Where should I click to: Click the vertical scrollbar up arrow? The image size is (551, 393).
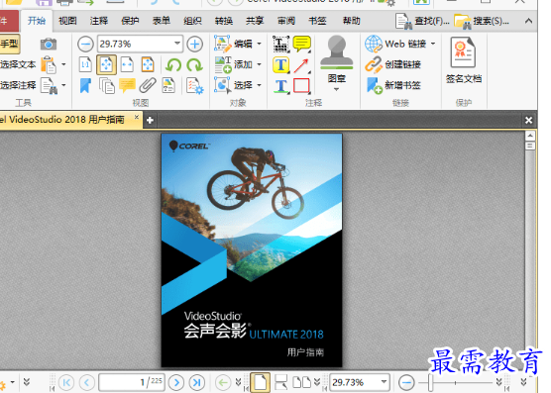[x=530, y=135]
